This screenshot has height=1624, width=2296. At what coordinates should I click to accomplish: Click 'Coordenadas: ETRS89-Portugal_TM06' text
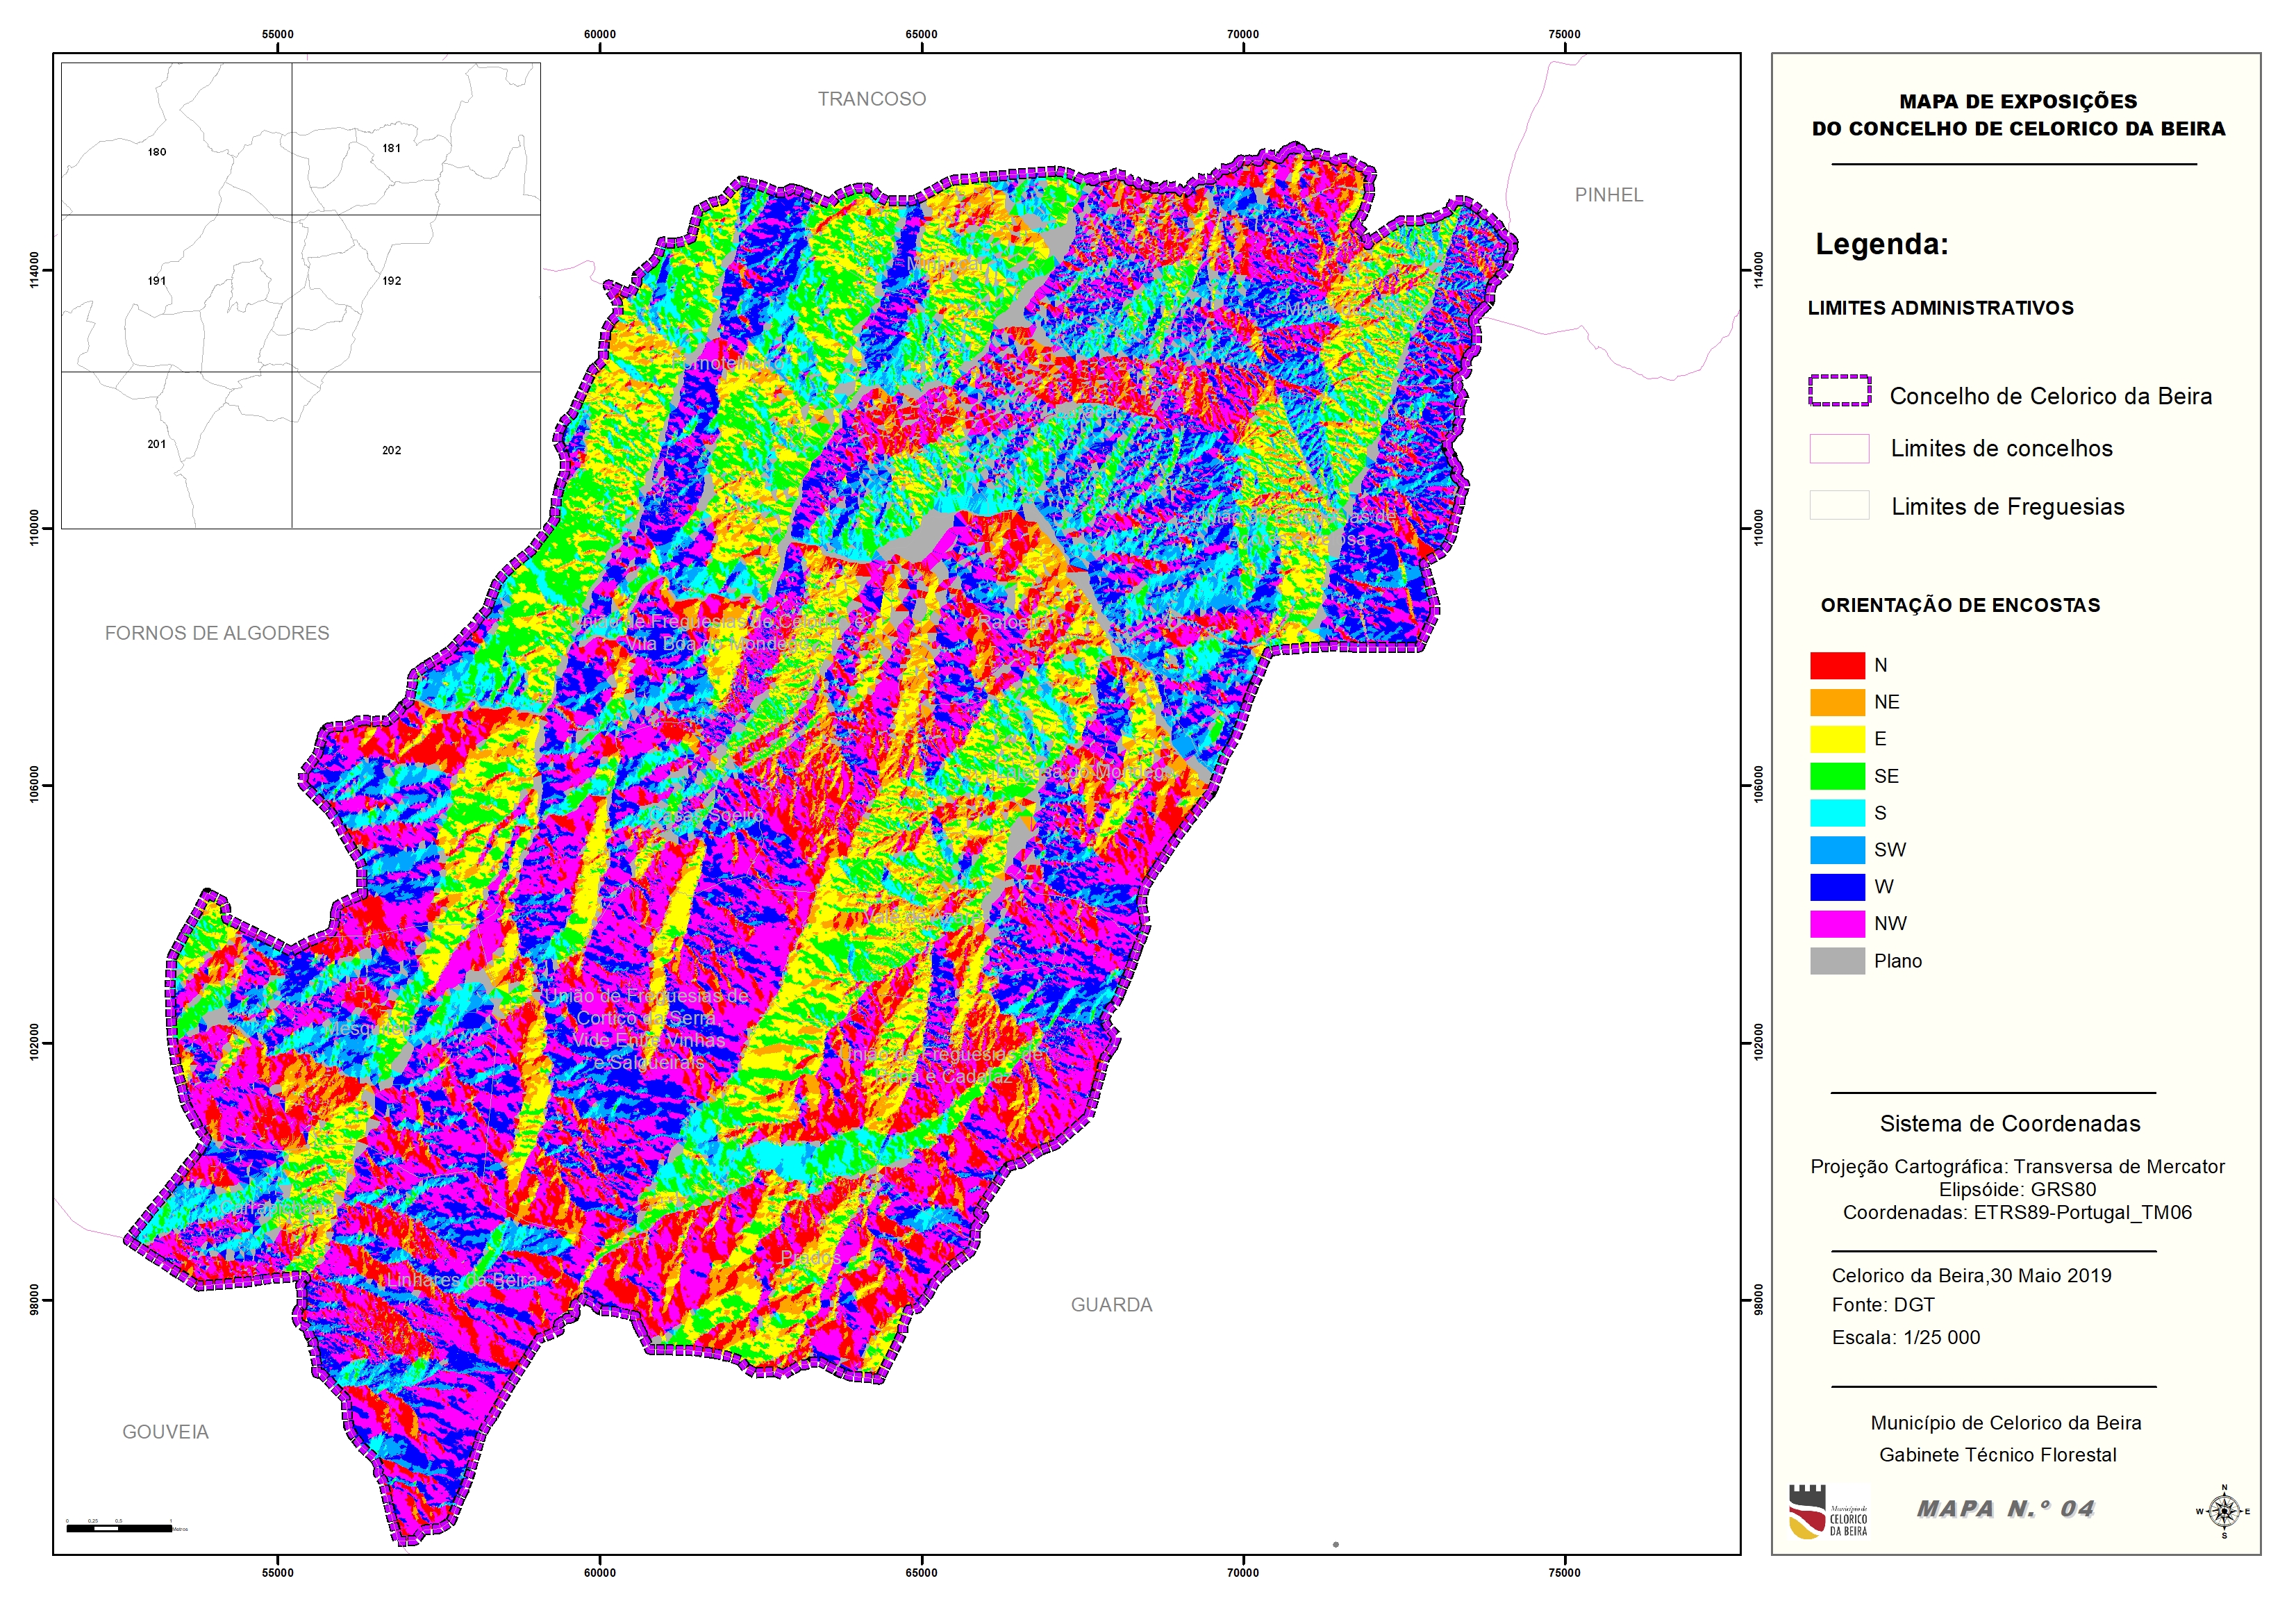(x=2017, y=1212)
